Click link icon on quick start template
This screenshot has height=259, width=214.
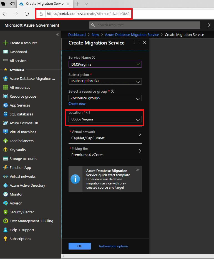pos(137,170)
